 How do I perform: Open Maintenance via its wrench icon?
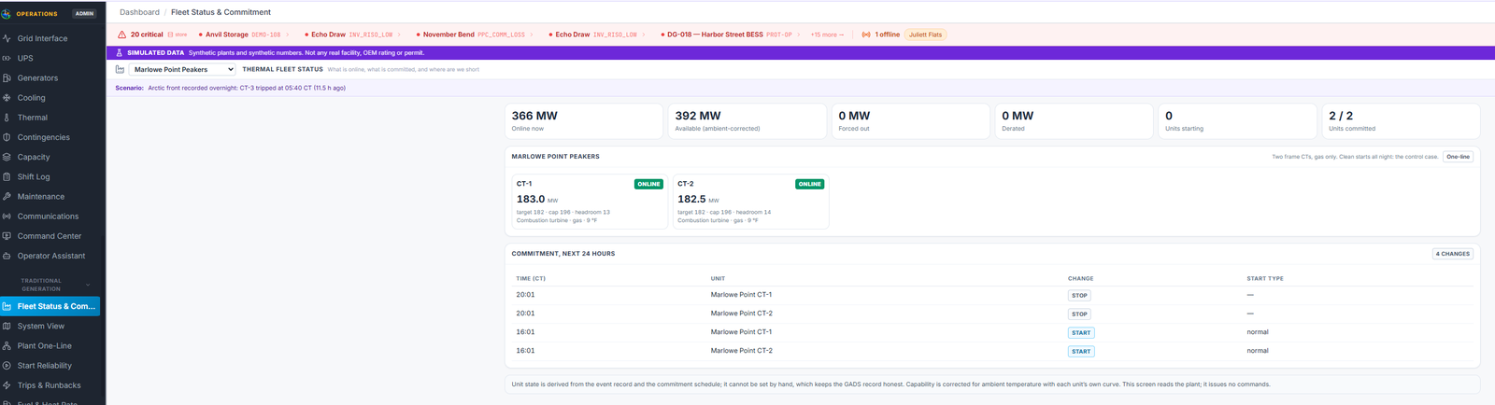(x=7, y=197)
